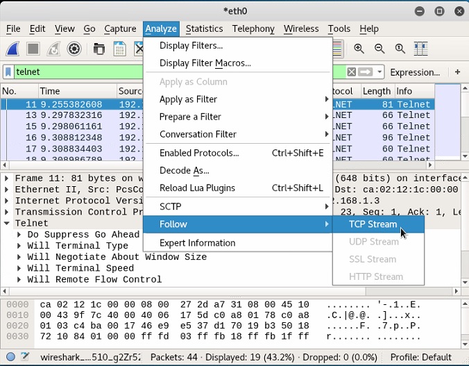469x366 pixels.
Task: Open the Capture menu
Action: pos(120,28)
